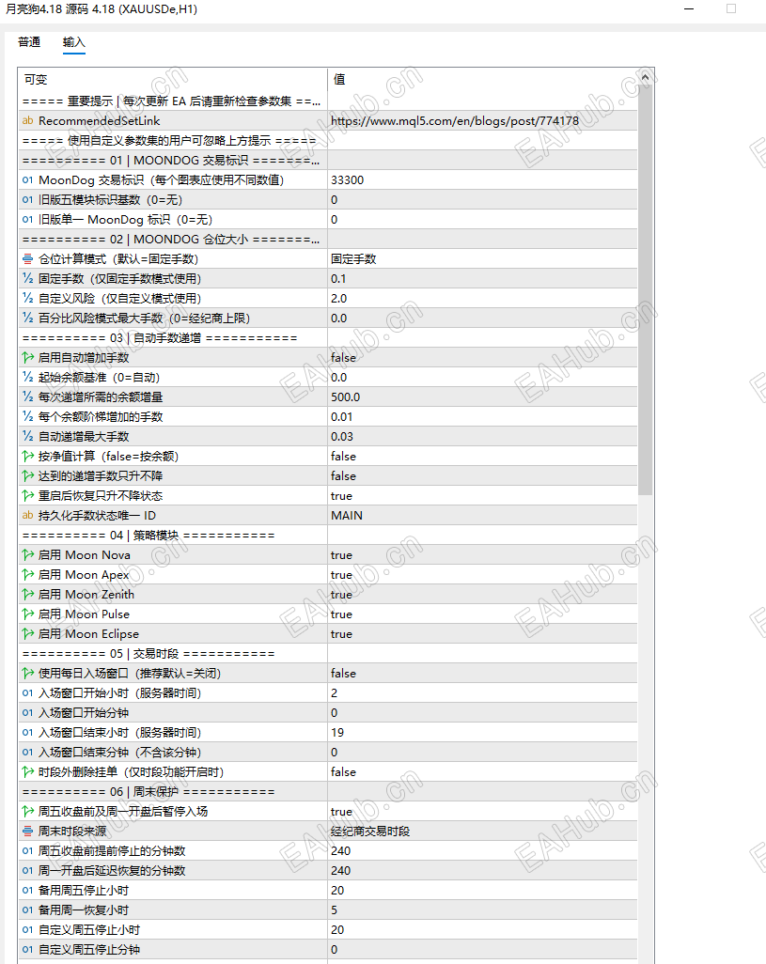
Task: Click the enum icon beside 周末时段来源
Action: 27,832
